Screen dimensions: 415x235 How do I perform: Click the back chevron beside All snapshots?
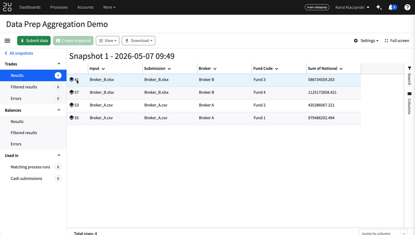pyautogui.click(x=6, y=53)
